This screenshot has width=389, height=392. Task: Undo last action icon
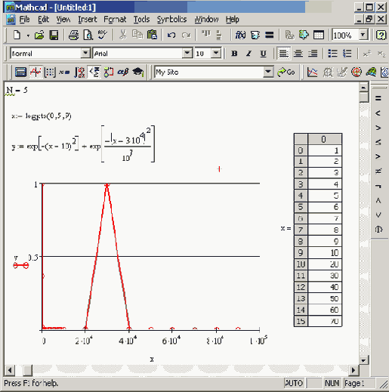tap(171, 35)
